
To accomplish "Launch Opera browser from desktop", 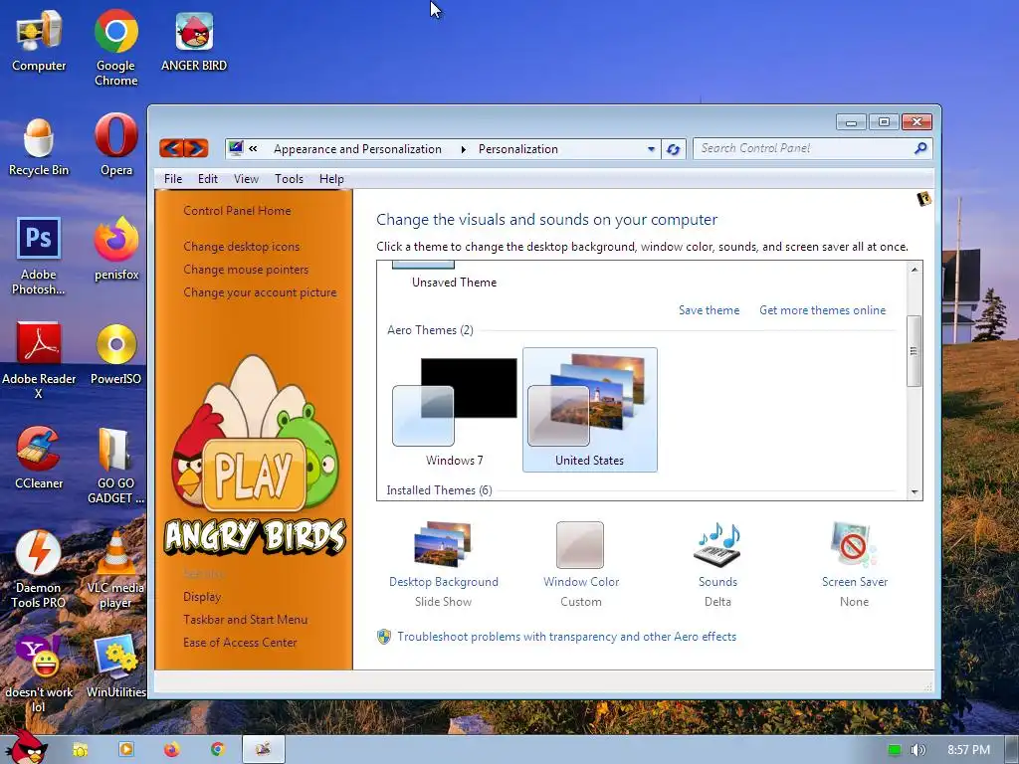I will (x=116, y=144).
